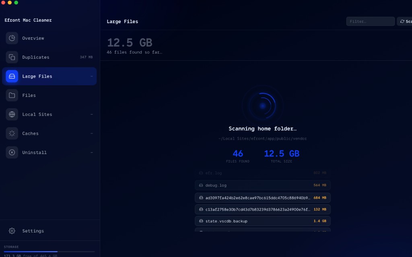Select the c13af2758e30b7cd file row
The image size is (412, 257).
262,210
